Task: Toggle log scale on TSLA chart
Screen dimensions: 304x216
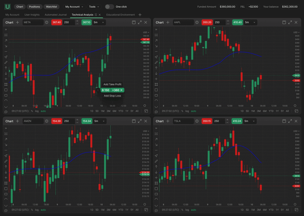Action: pos(187,210)
